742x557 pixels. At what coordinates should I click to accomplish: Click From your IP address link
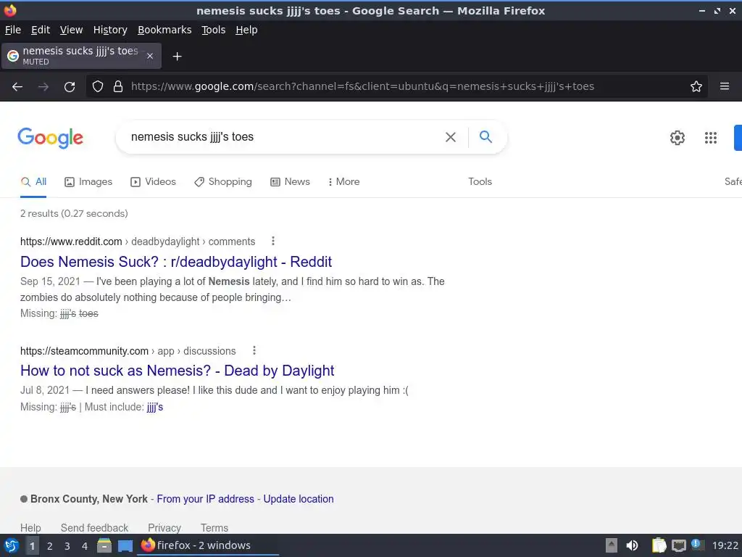[205, 499]
